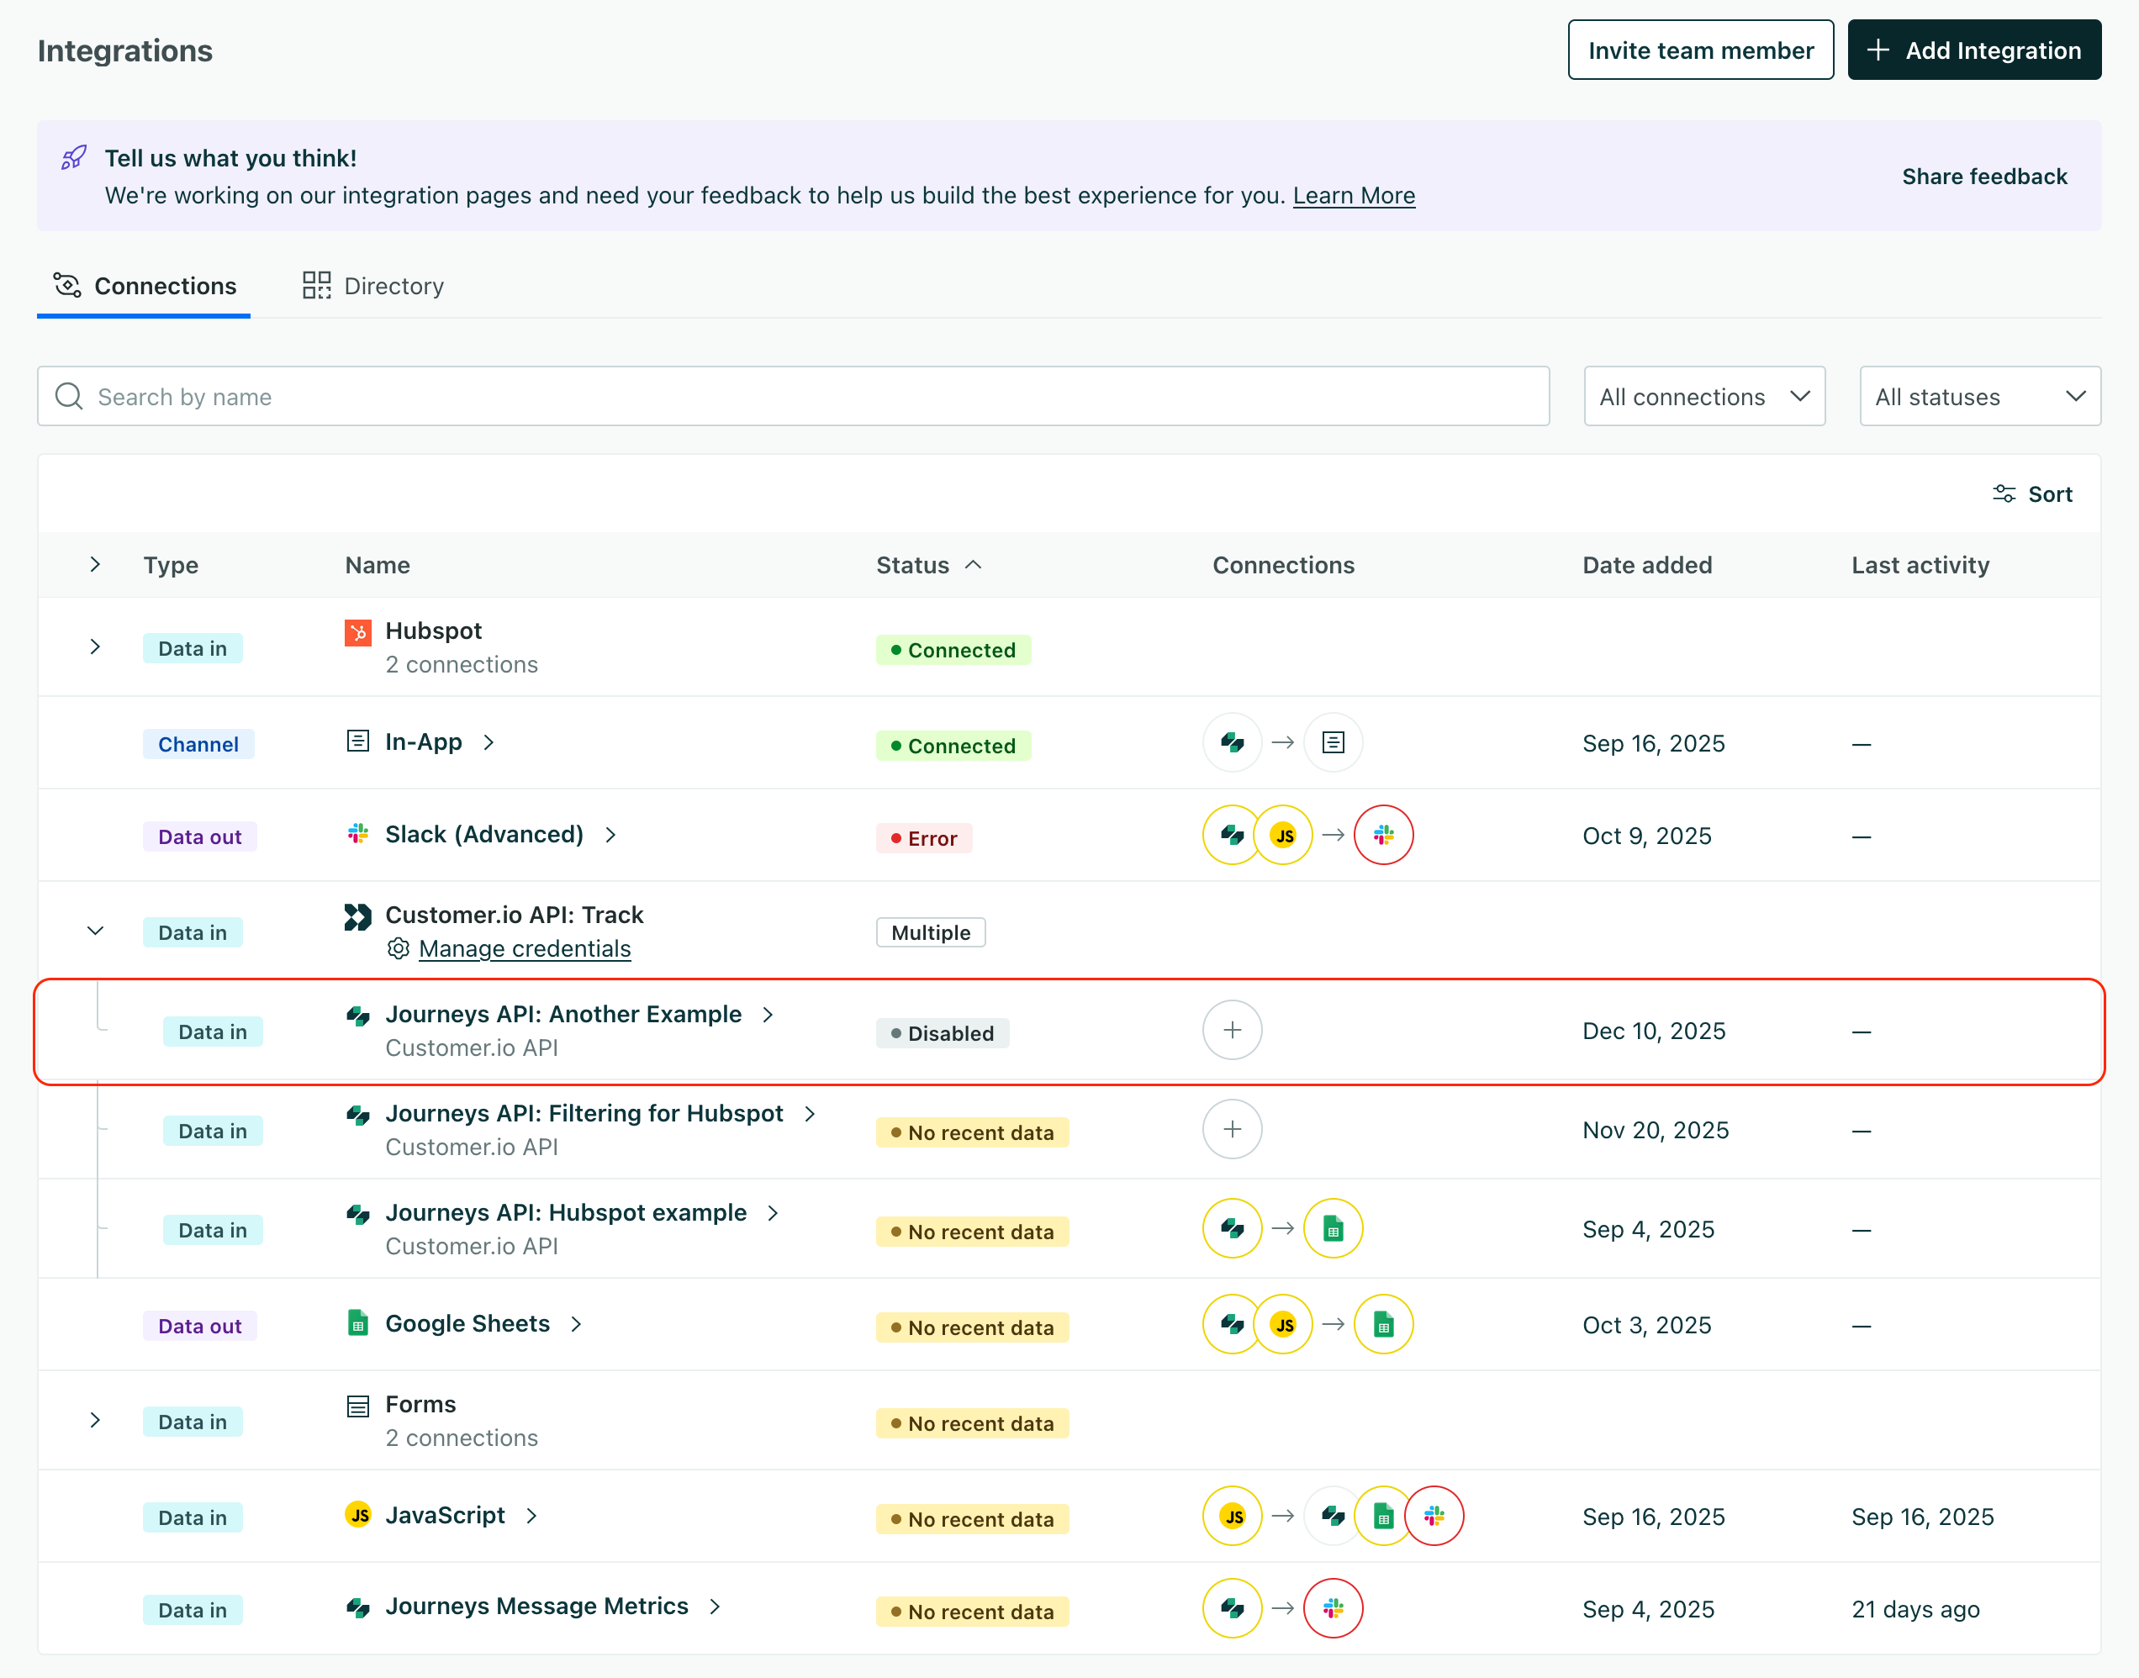This screenshot has height=1678, width=2139.
Task: Click the rocket icon in the feedback banner
Action: tap(72, 157)
